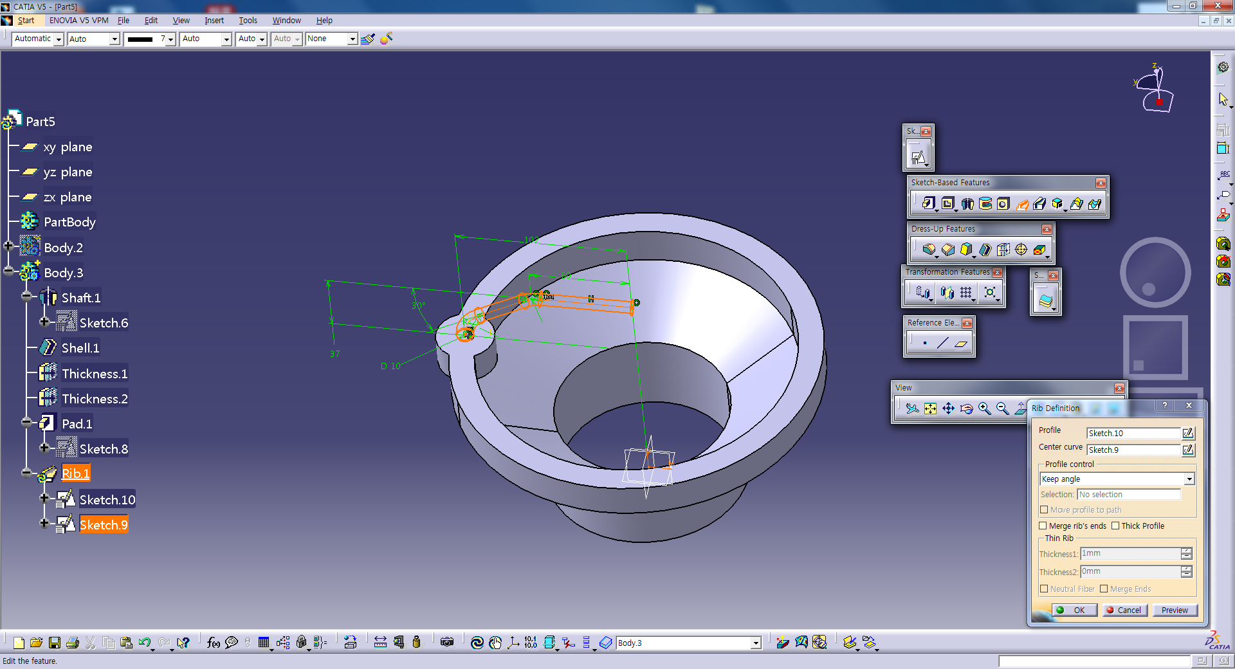Open the Window menu
The width and height of the screenshot is (1235, 669).
pyautogui.click(x=286, y=21)
